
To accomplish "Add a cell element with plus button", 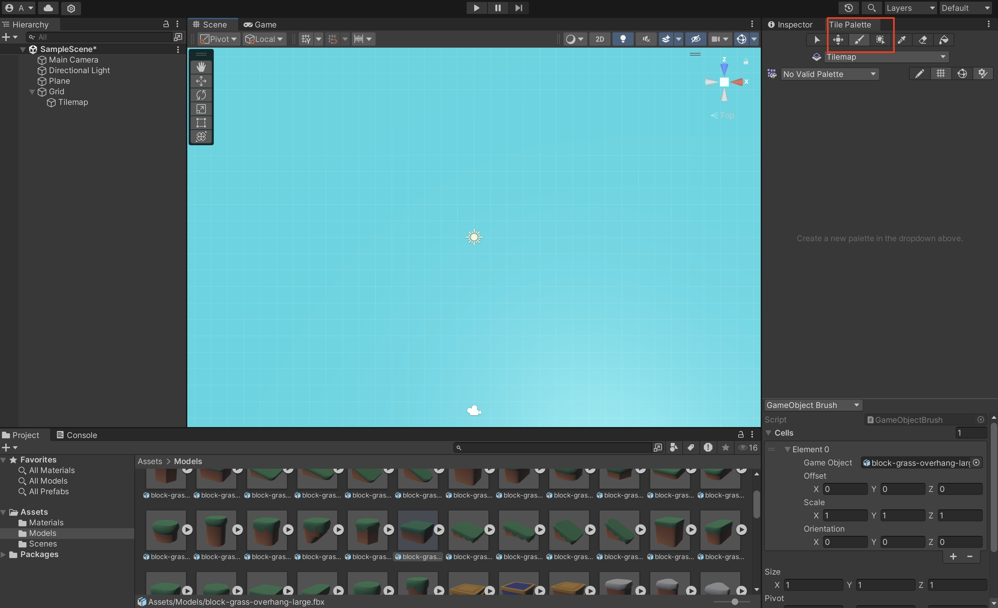I will tap(953, 556).
